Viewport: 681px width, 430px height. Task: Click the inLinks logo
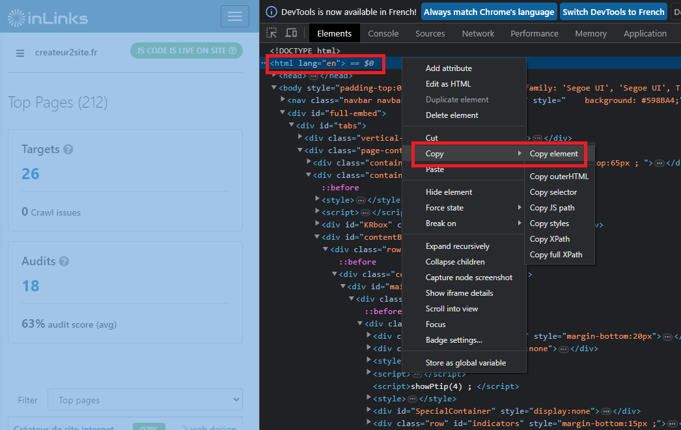coord(48,18)
